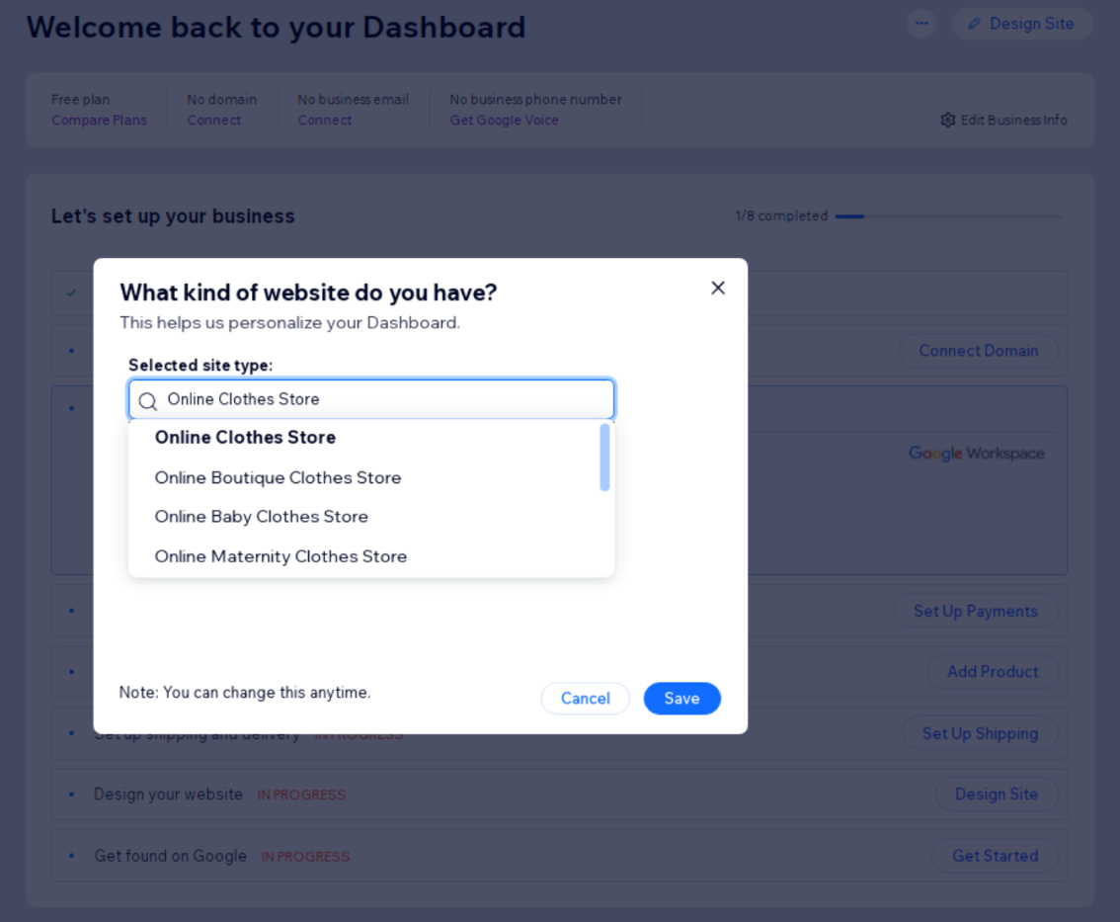
Task: Close the website type dialog
Action: click(x=718, y=288)
